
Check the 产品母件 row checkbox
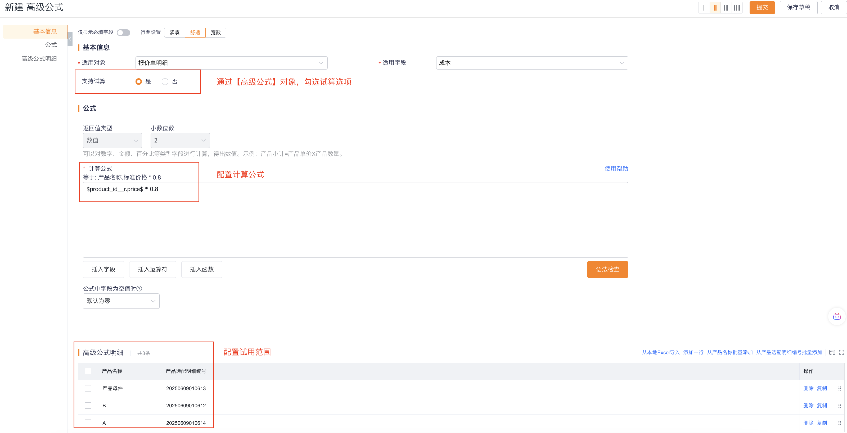pyautogui.click(x=88, y=388)
